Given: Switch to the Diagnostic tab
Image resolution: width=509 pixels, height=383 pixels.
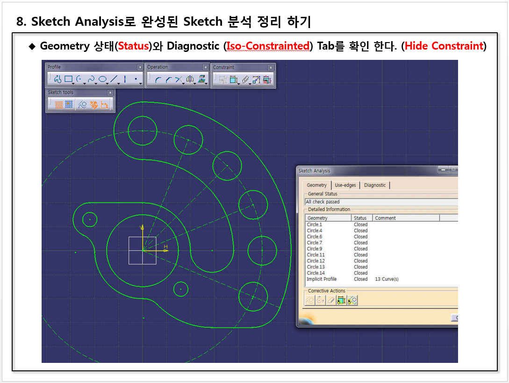Looking at the screenshot, I should pos(375,185).
